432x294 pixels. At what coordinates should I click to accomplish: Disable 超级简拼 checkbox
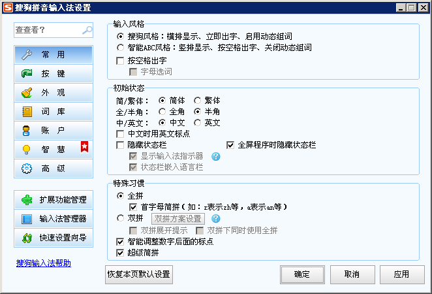point(120,253)
